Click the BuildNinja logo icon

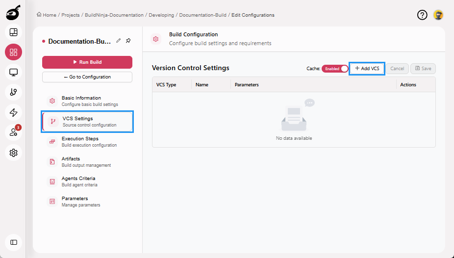click(x=13, y=12)
